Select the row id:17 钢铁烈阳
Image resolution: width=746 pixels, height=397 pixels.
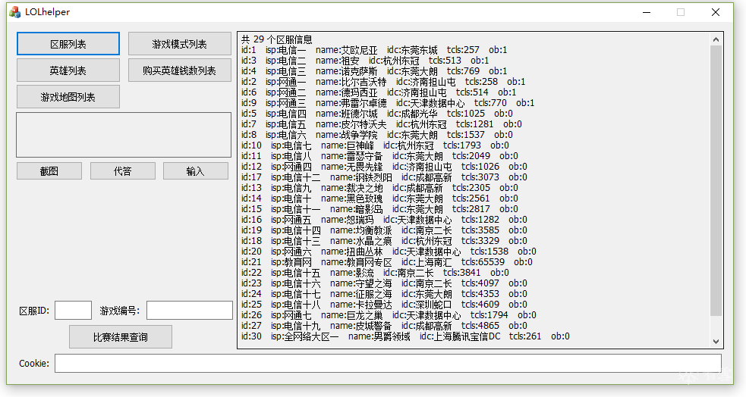coord(384,177)
